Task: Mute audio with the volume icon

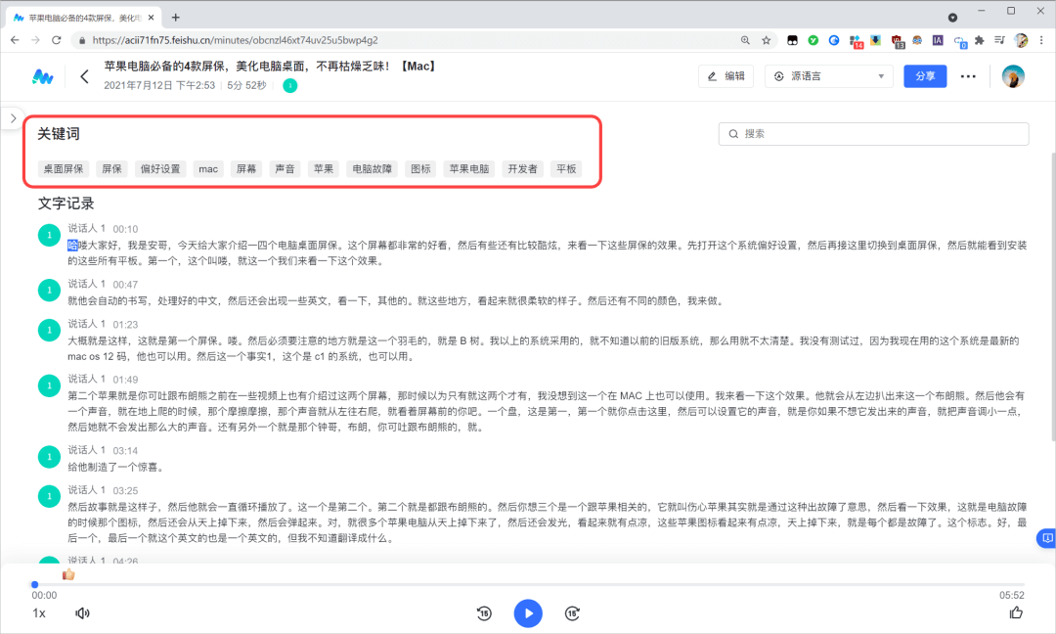Action: [82, 613]
